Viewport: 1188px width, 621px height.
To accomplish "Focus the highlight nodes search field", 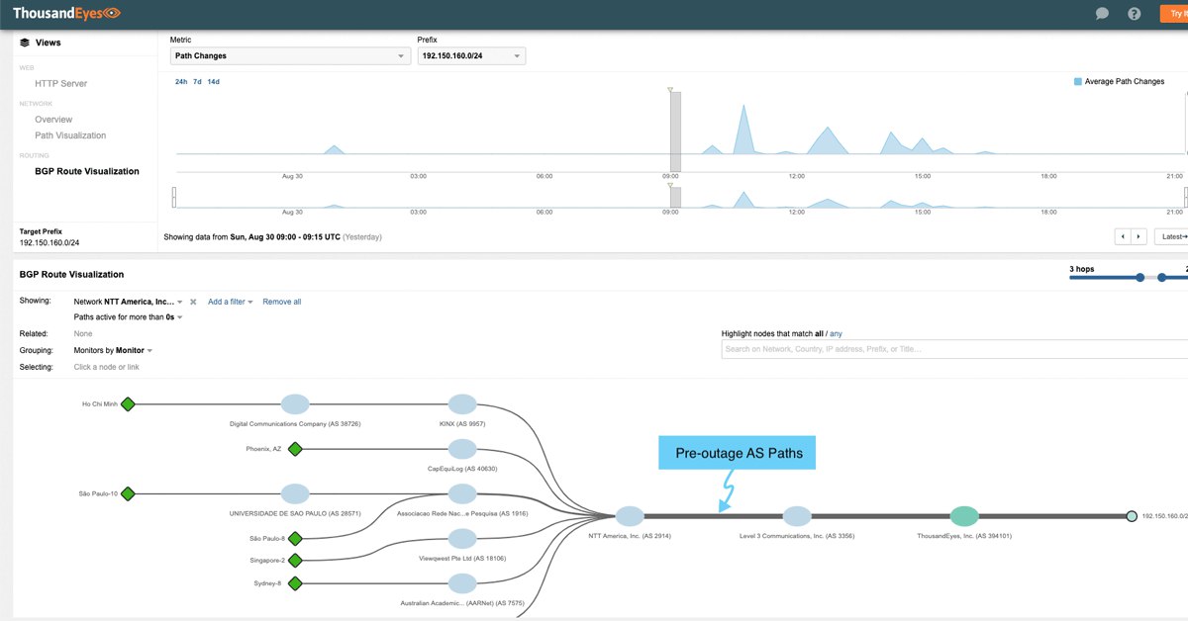I will point(954,349).
